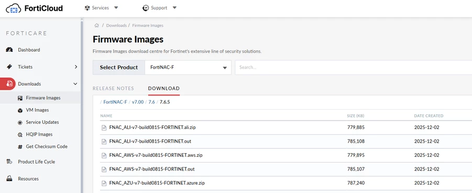Click the Downloads breadcrumb link

pyautogui.click(x=116, y=25)
